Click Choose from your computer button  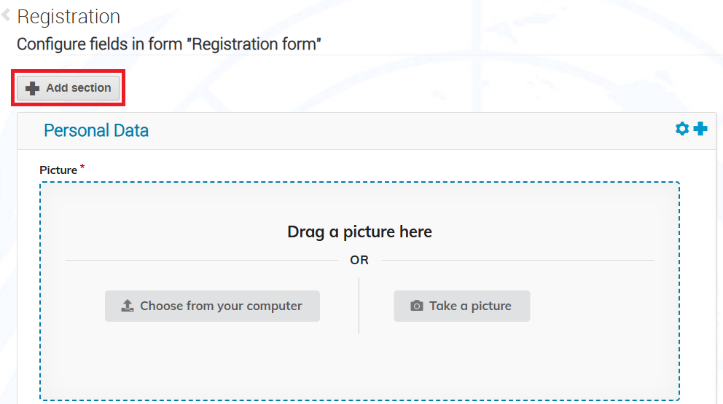212,306
